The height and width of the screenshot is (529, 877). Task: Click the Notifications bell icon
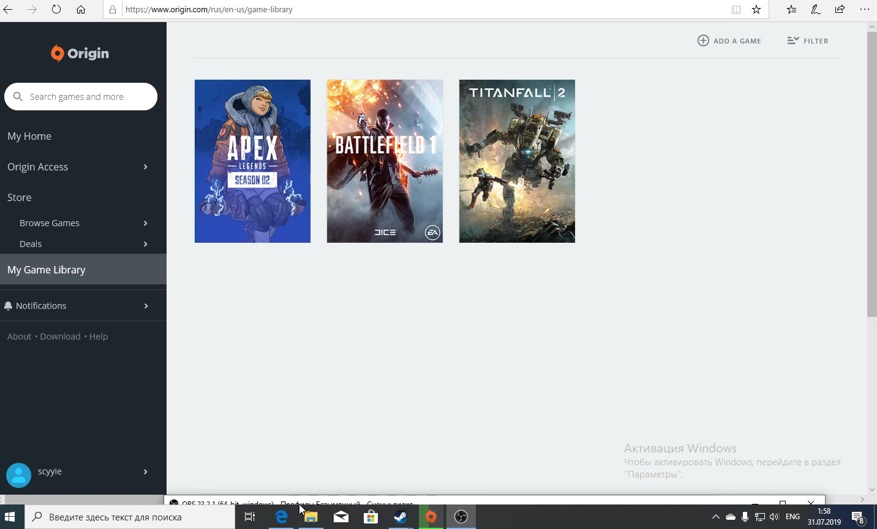coord(8,306)
